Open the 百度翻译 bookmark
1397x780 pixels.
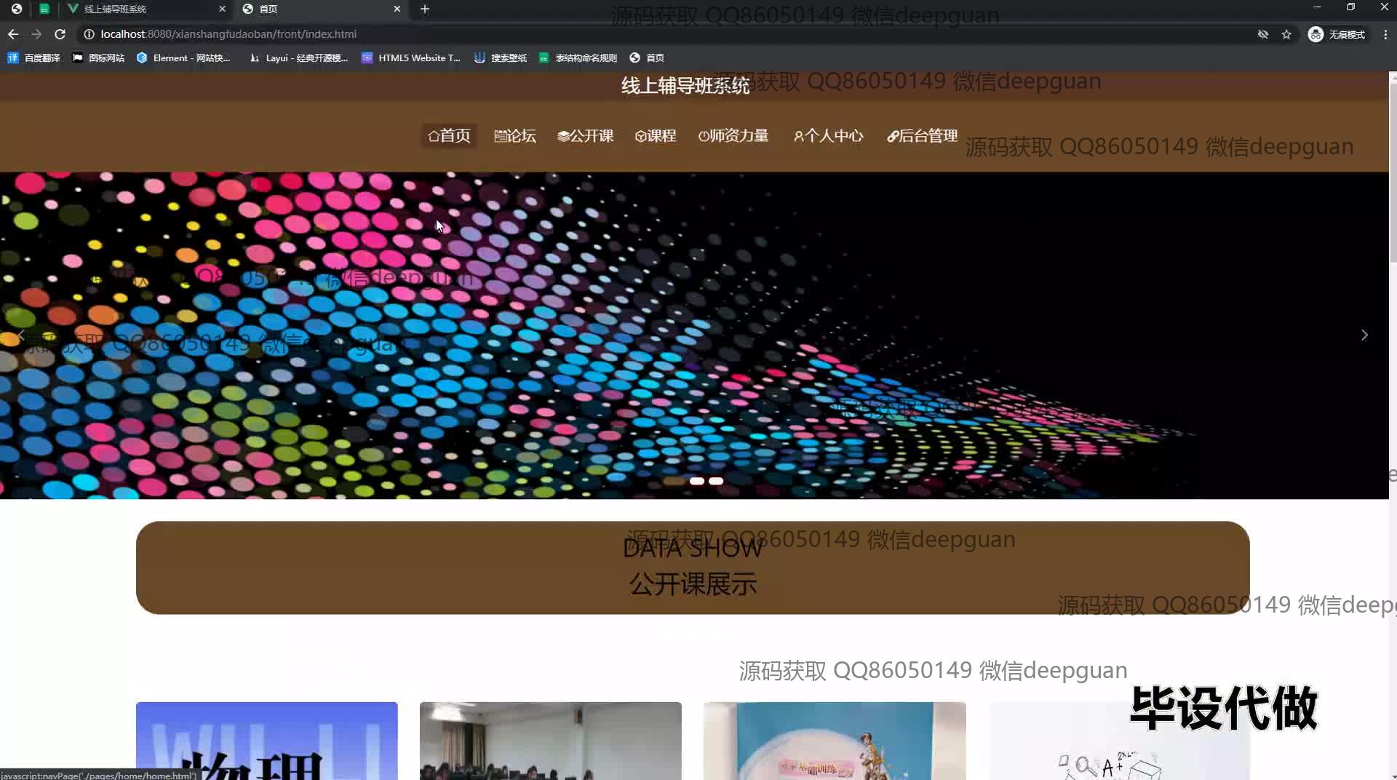(34, 58)
